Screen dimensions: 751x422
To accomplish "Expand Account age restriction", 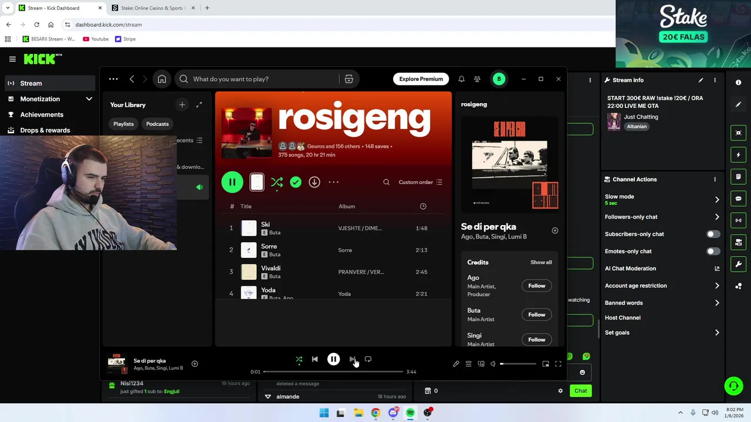I will (x=662, y=286).
